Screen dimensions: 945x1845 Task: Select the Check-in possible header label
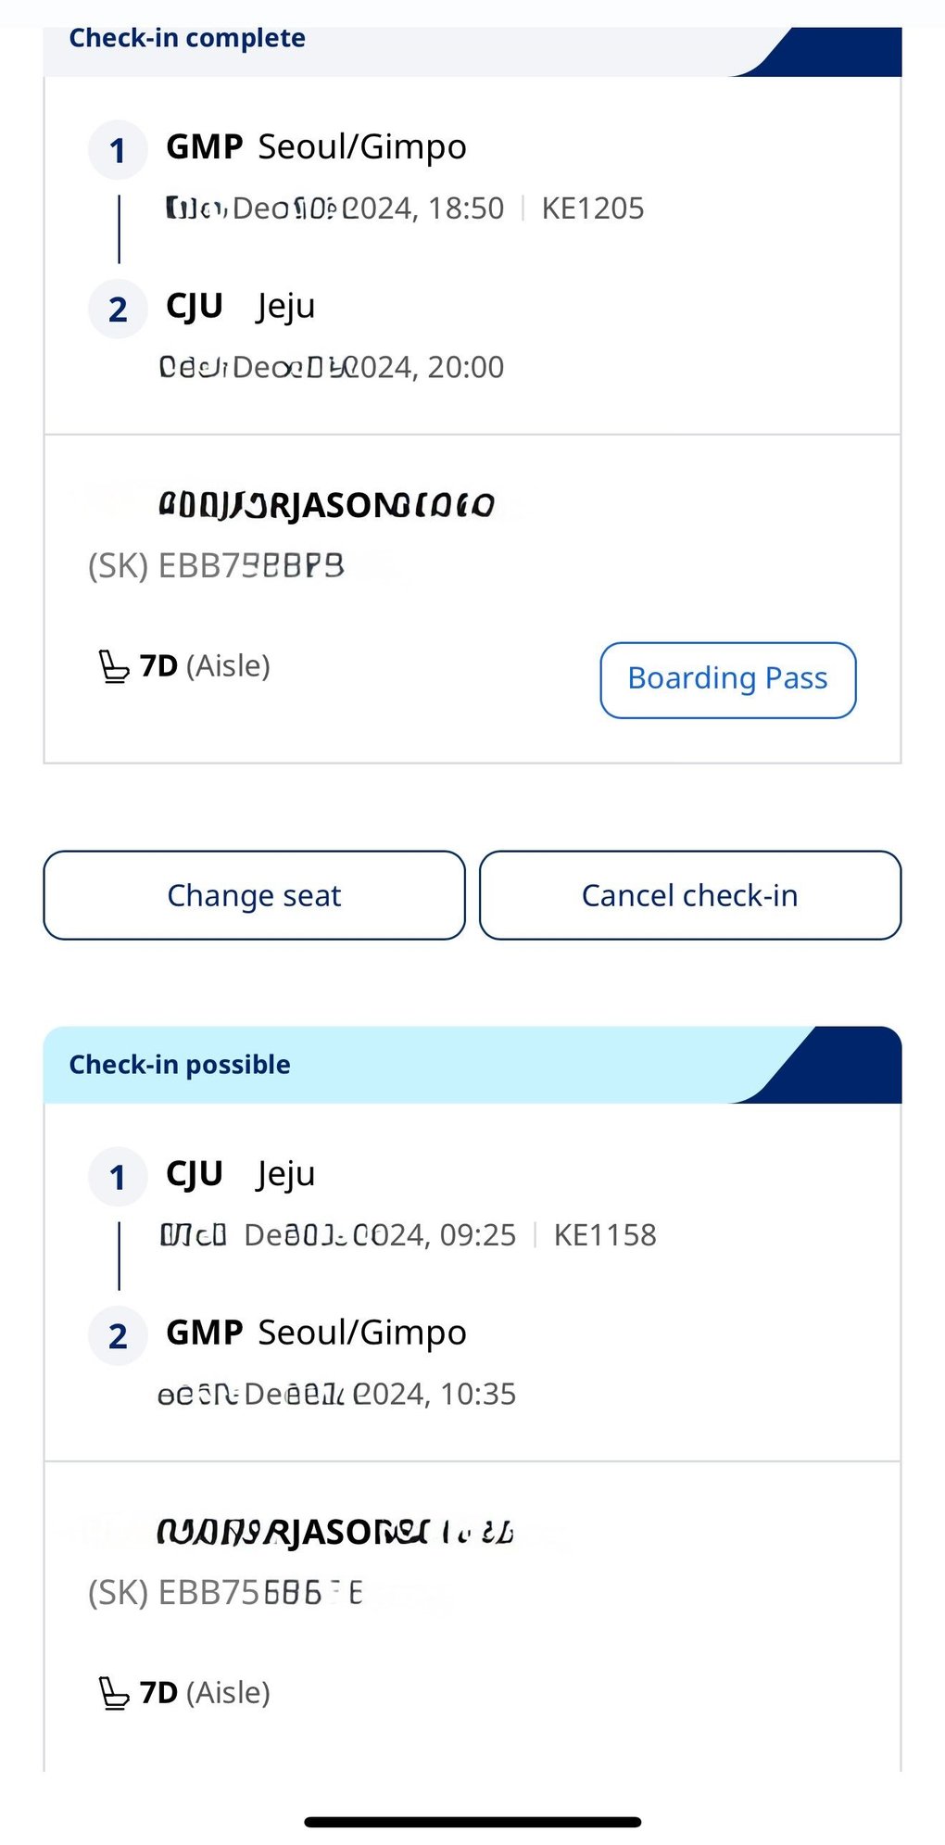(180, 1065)
